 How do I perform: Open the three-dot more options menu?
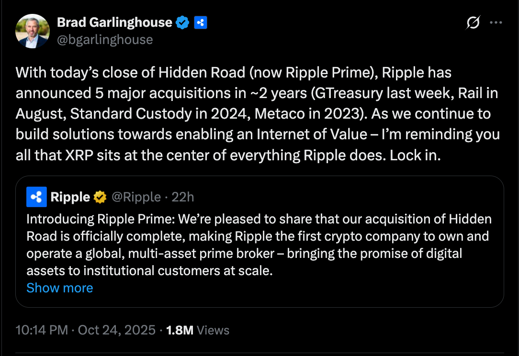point(496,22)
